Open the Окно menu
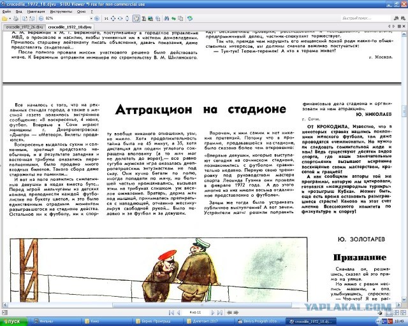The image size is (408, 326). [x=82, y=11]
